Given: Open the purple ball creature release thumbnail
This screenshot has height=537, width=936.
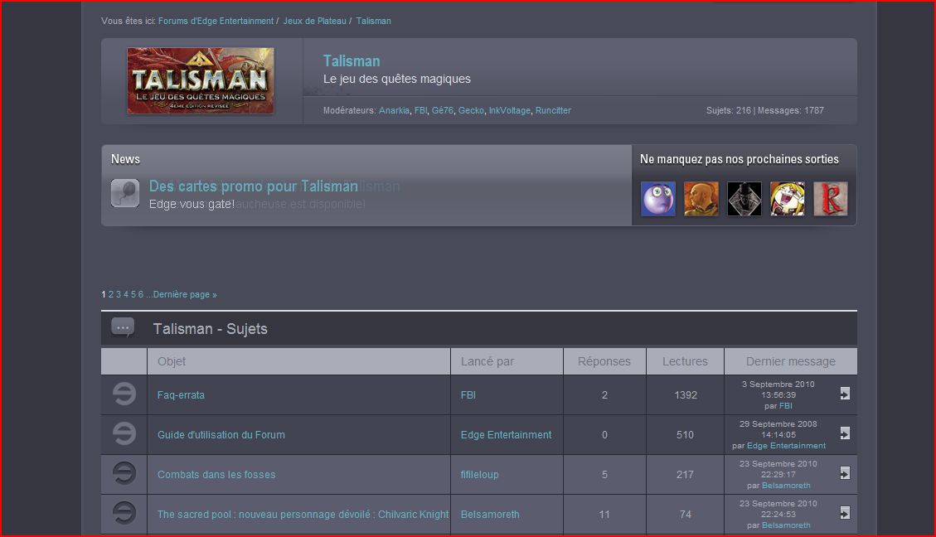Looking at the screenshot, I should [x=657, y=199].
